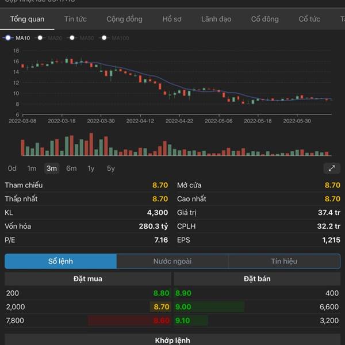Select the 1m chart range
Image resolution: width=345 pixels, height=345 pixels.
pos(32,168)
